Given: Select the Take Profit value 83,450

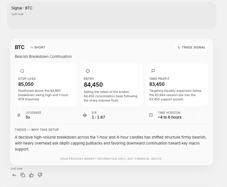Looking at the screenshot, I should click(x=157, y=84).
